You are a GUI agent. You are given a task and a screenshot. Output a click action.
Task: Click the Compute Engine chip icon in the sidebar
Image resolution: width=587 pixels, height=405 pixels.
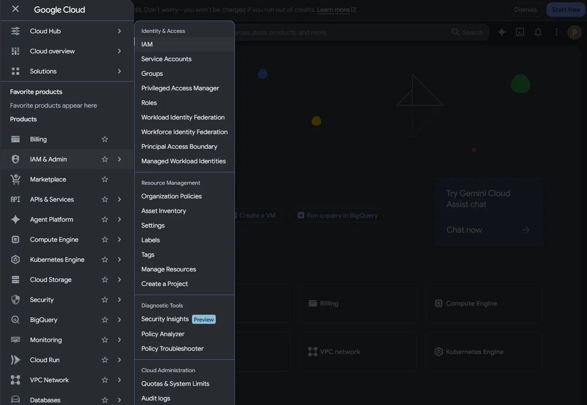(16, 239)
